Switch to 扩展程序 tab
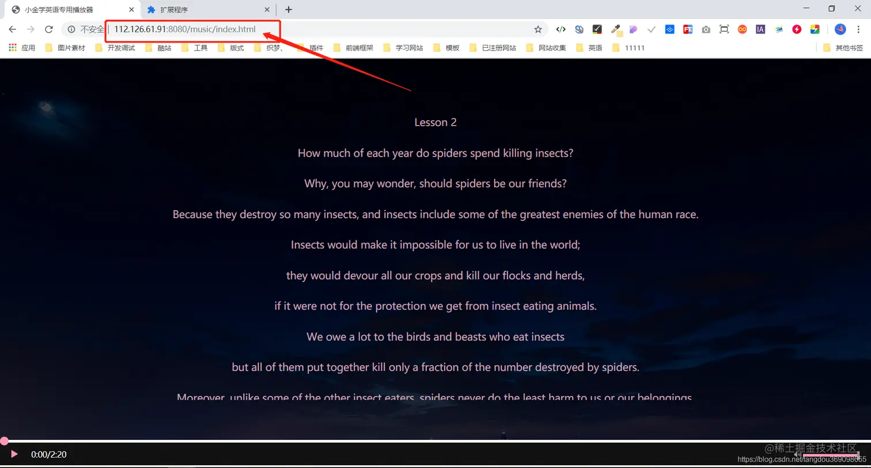Image resolution: width=871 pixels, height=468 pixels. [x=207, y=10]
